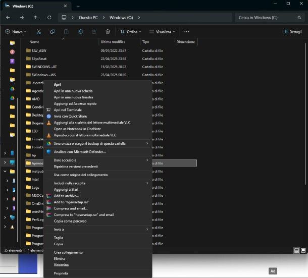
Task: Click the Rename icon in the toolbar
Action: click(x=80, y=31)
